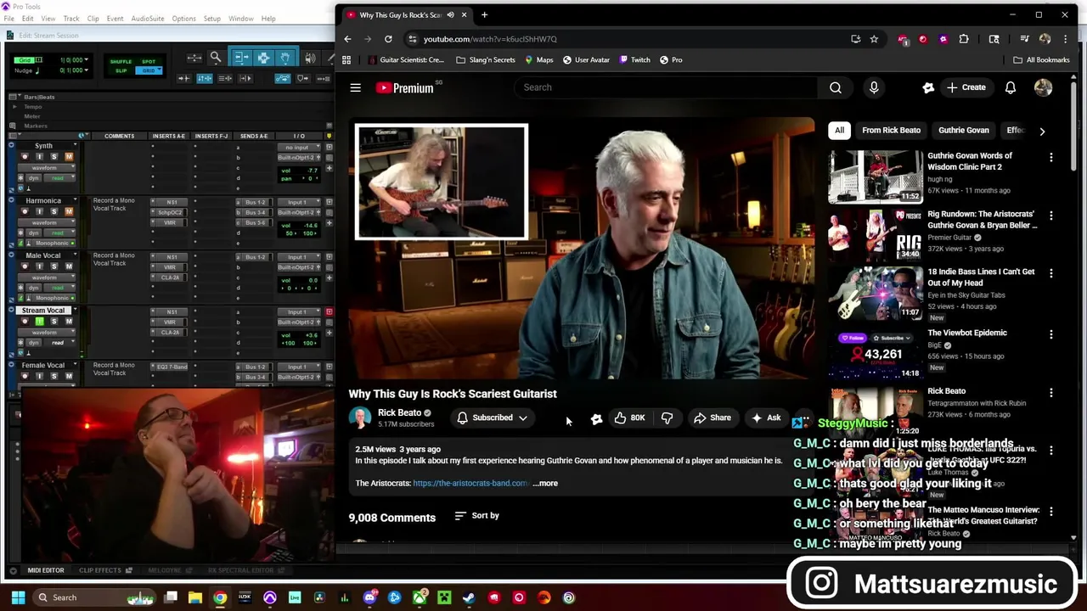Open the Pro Tools Setup menu
Screen dimensions: 1087x611
point(212,19)
